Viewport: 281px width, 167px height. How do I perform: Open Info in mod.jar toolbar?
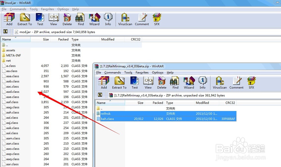[108, 19]
